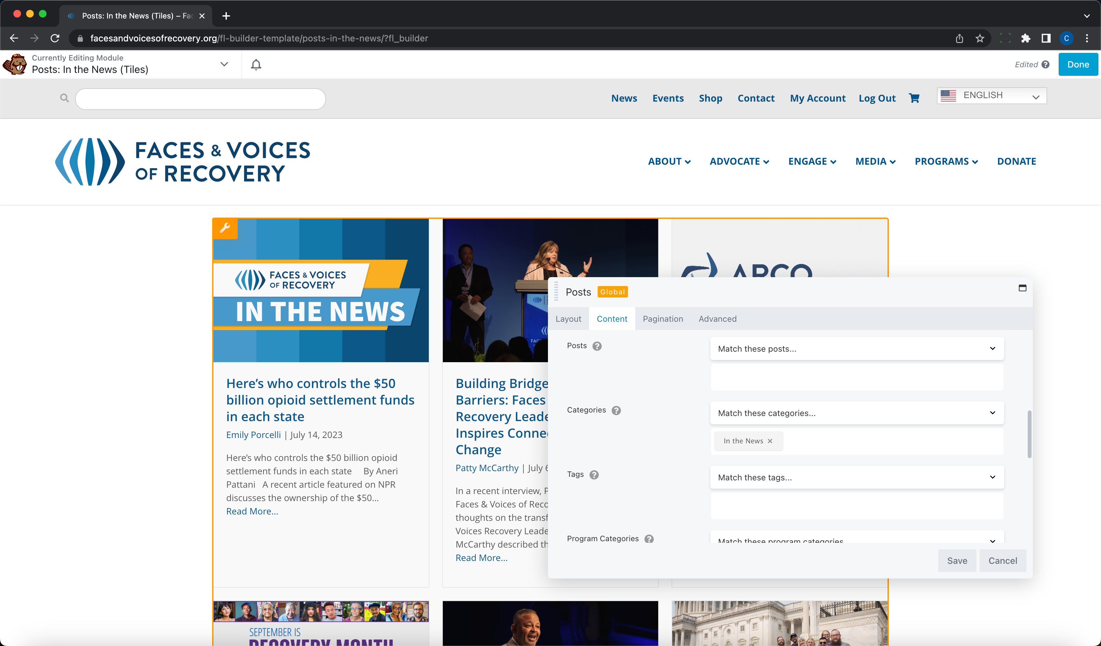Click the help icon next to Posts

[x=597, y=346]
